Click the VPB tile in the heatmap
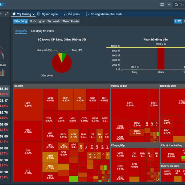The width and height of the screenshot is (185, 185). pyautogui.click(x=28, y=105)
